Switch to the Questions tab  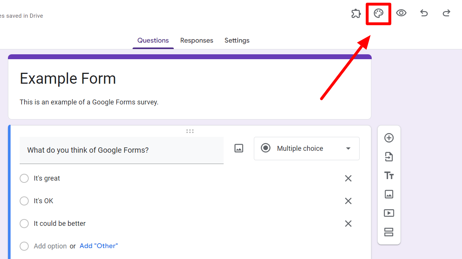pyautogui.click(x=153, y=40)
